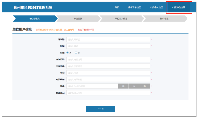Click the 密码确认 field label

[x=60, y=93]
